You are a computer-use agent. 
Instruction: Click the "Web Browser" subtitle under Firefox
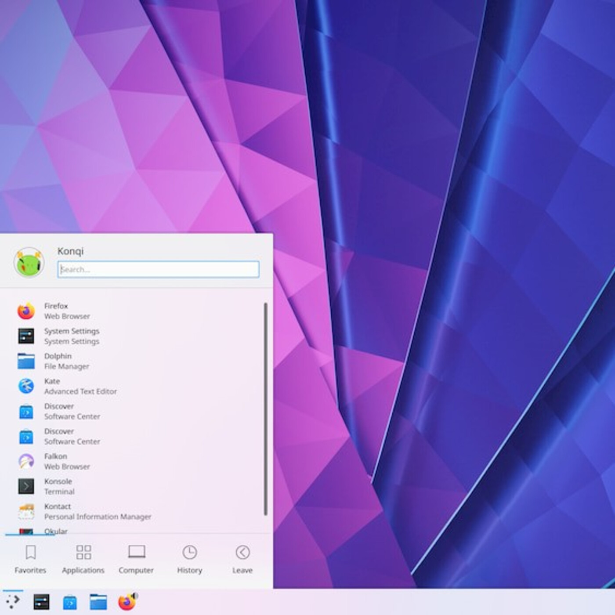(x=67, y=316)
